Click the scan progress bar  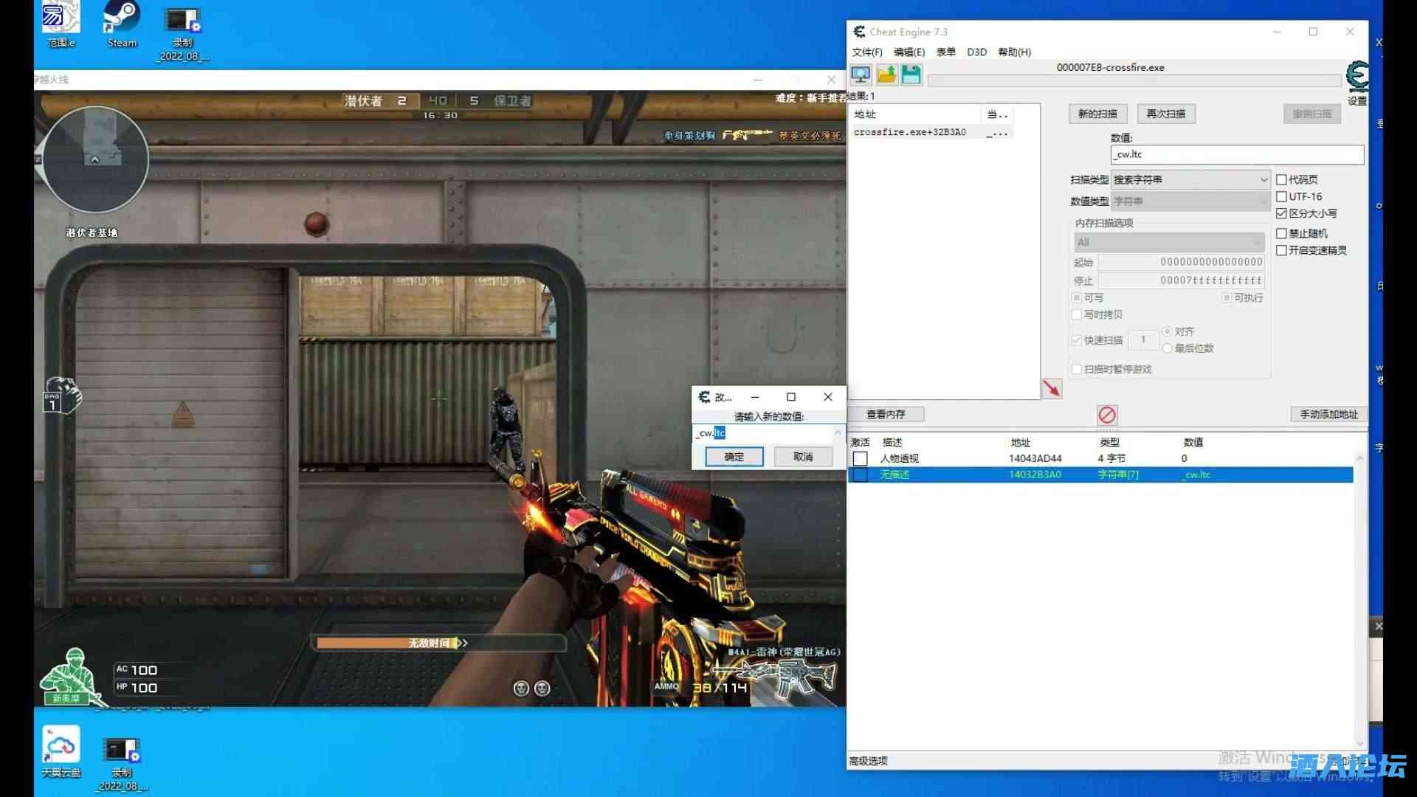click(x=1134, y=80)
